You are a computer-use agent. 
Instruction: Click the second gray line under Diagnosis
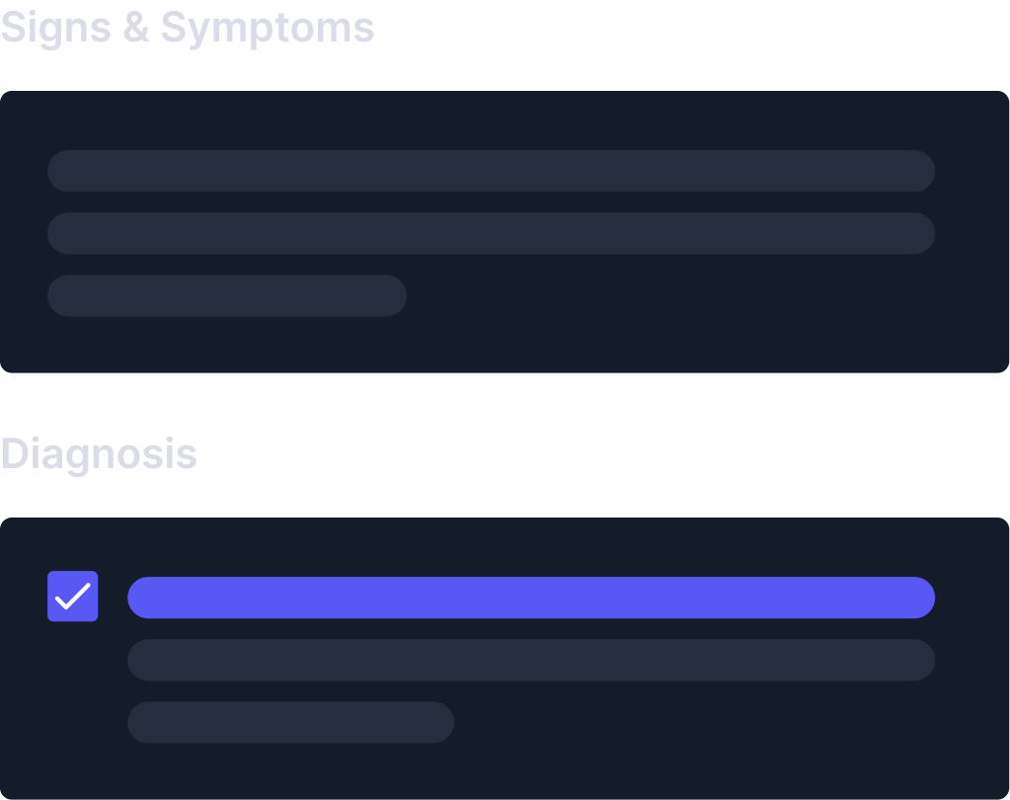(x=531, y=660)
